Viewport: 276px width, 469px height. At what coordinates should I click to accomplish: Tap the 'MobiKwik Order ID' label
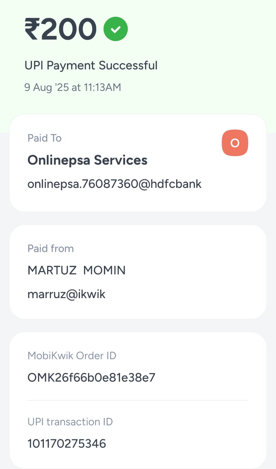point(72,356)
